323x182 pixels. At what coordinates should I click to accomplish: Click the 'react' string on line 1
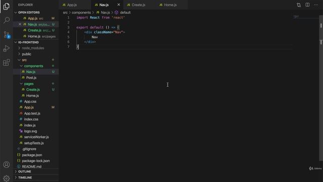point(118,18)
